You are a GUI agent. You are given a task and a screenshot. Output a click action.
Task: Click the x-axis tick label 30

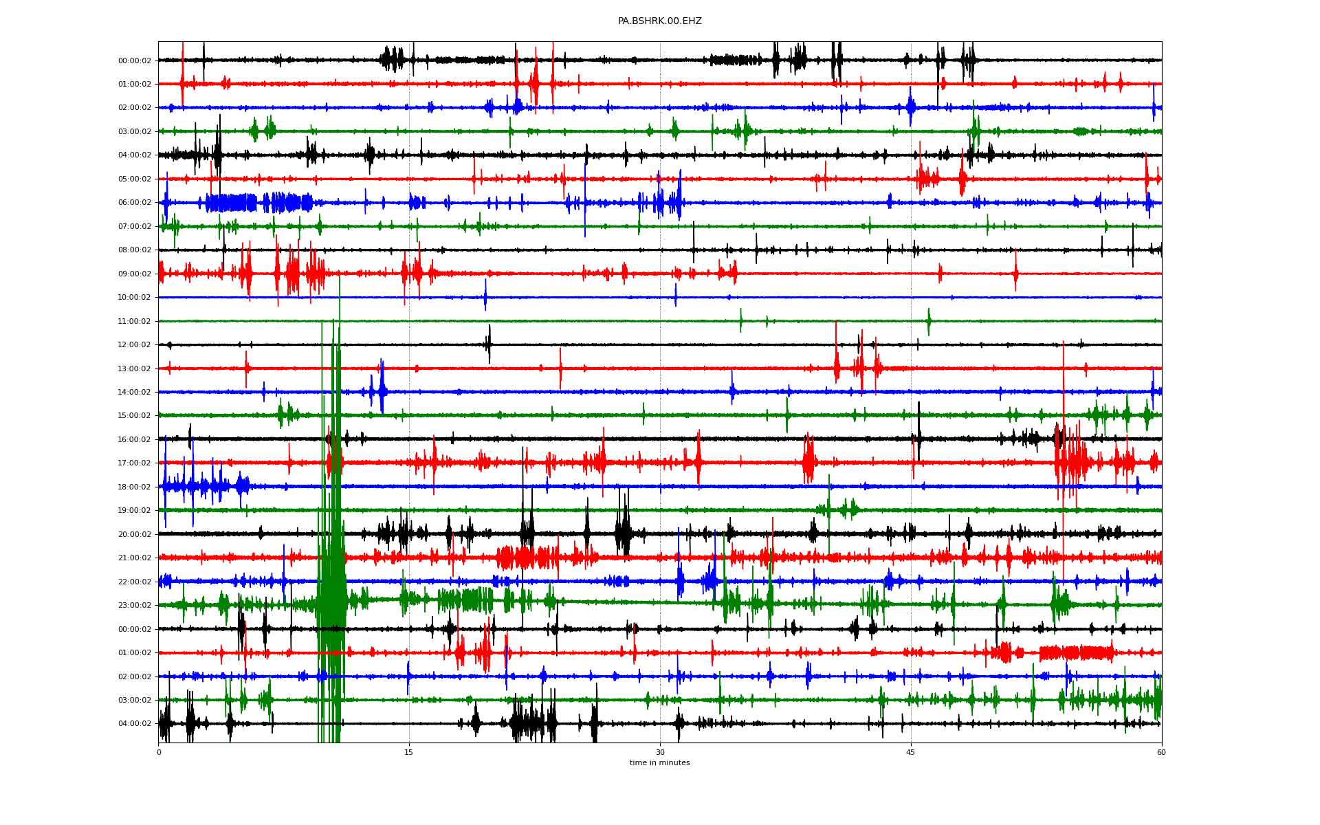pos(660,752)
